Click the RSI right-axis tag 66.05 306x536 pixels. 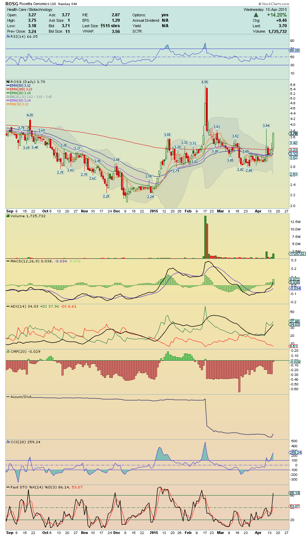point(294,50)
